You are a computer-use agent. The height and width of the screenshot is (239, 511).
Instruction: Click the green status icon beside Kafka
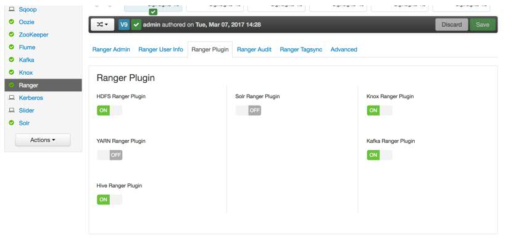11,60
